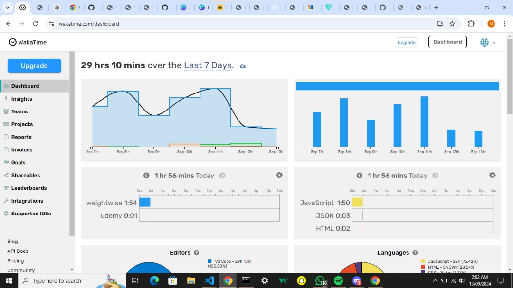Screen dimensions: 513x288
Task: Click the blue Upgrade button in the sidebar
Action: click(34, 65)
